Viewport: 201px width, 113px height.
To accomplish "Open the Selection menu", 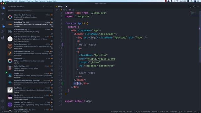I will 22,1.
